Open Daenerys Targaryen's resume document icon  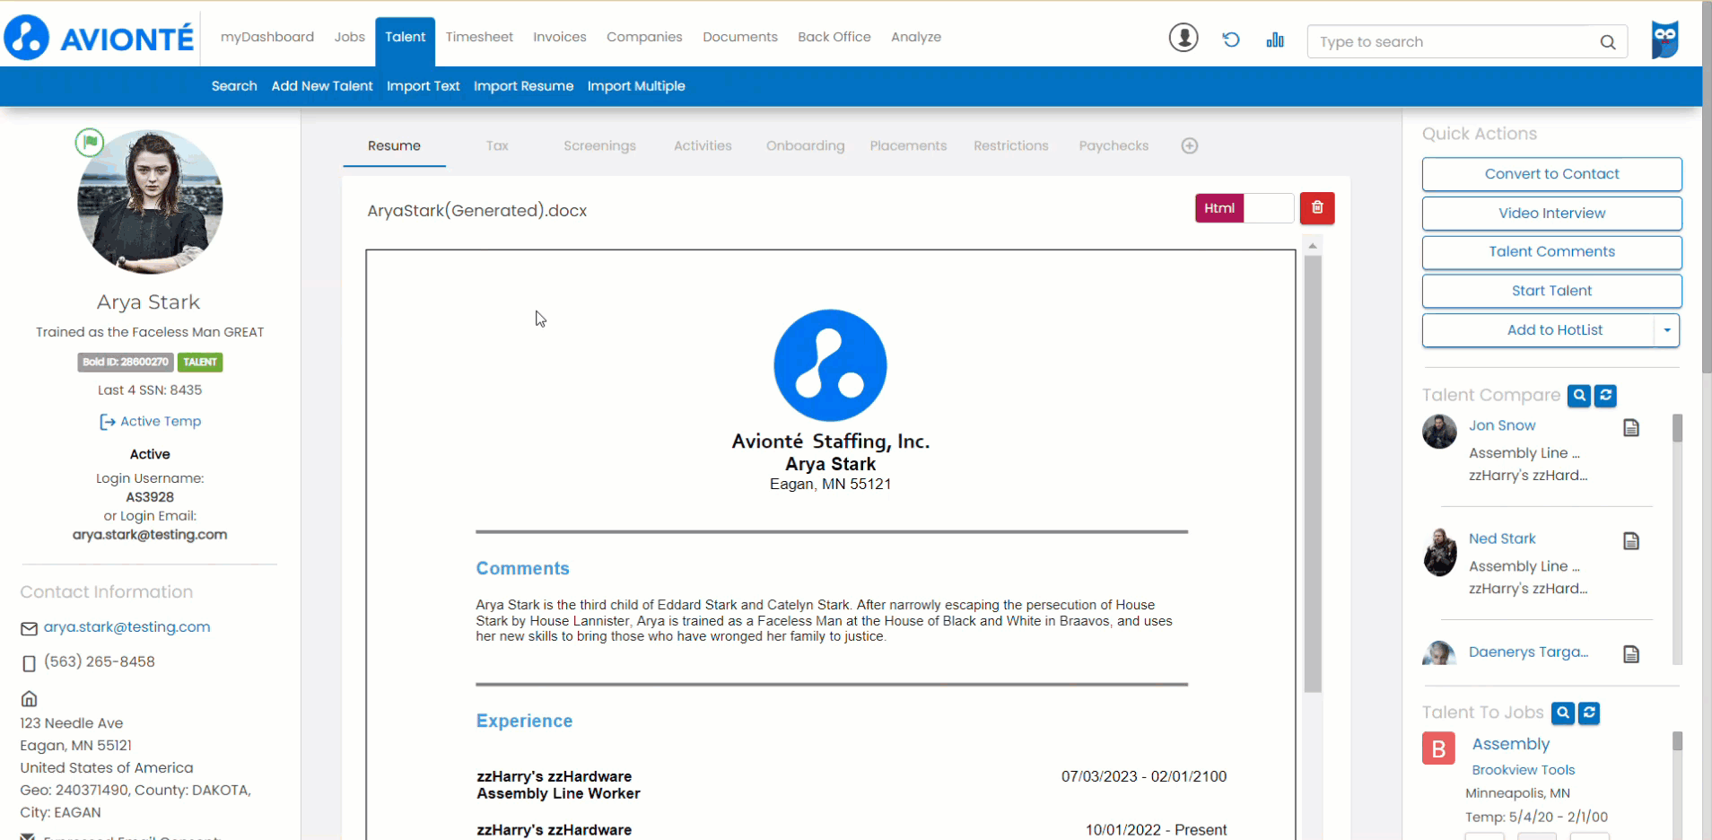1631,654
